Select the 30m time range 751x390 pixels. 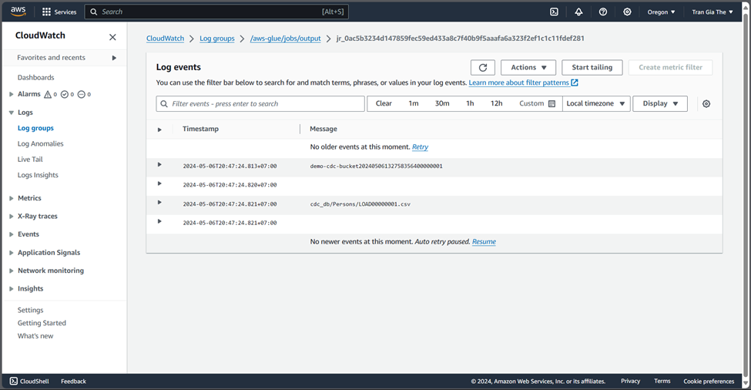(442, 103)
